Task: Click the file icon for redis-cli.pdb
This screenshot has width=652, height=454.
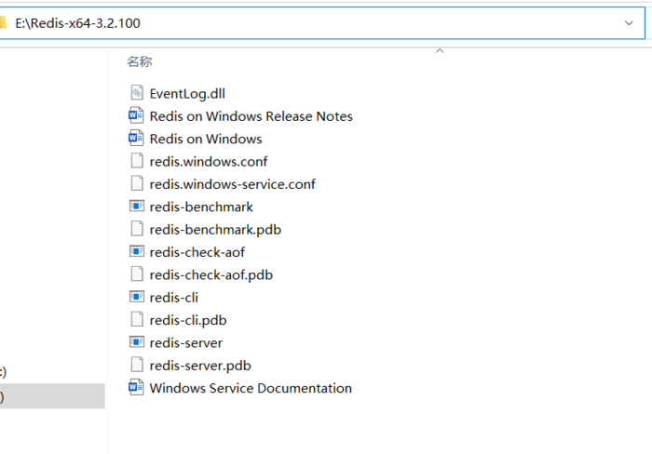Action: tap(136, 319)
